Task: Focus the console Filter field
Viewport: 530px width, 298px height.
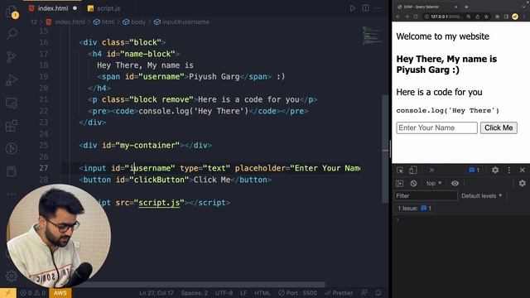Action: coord(426,196)
